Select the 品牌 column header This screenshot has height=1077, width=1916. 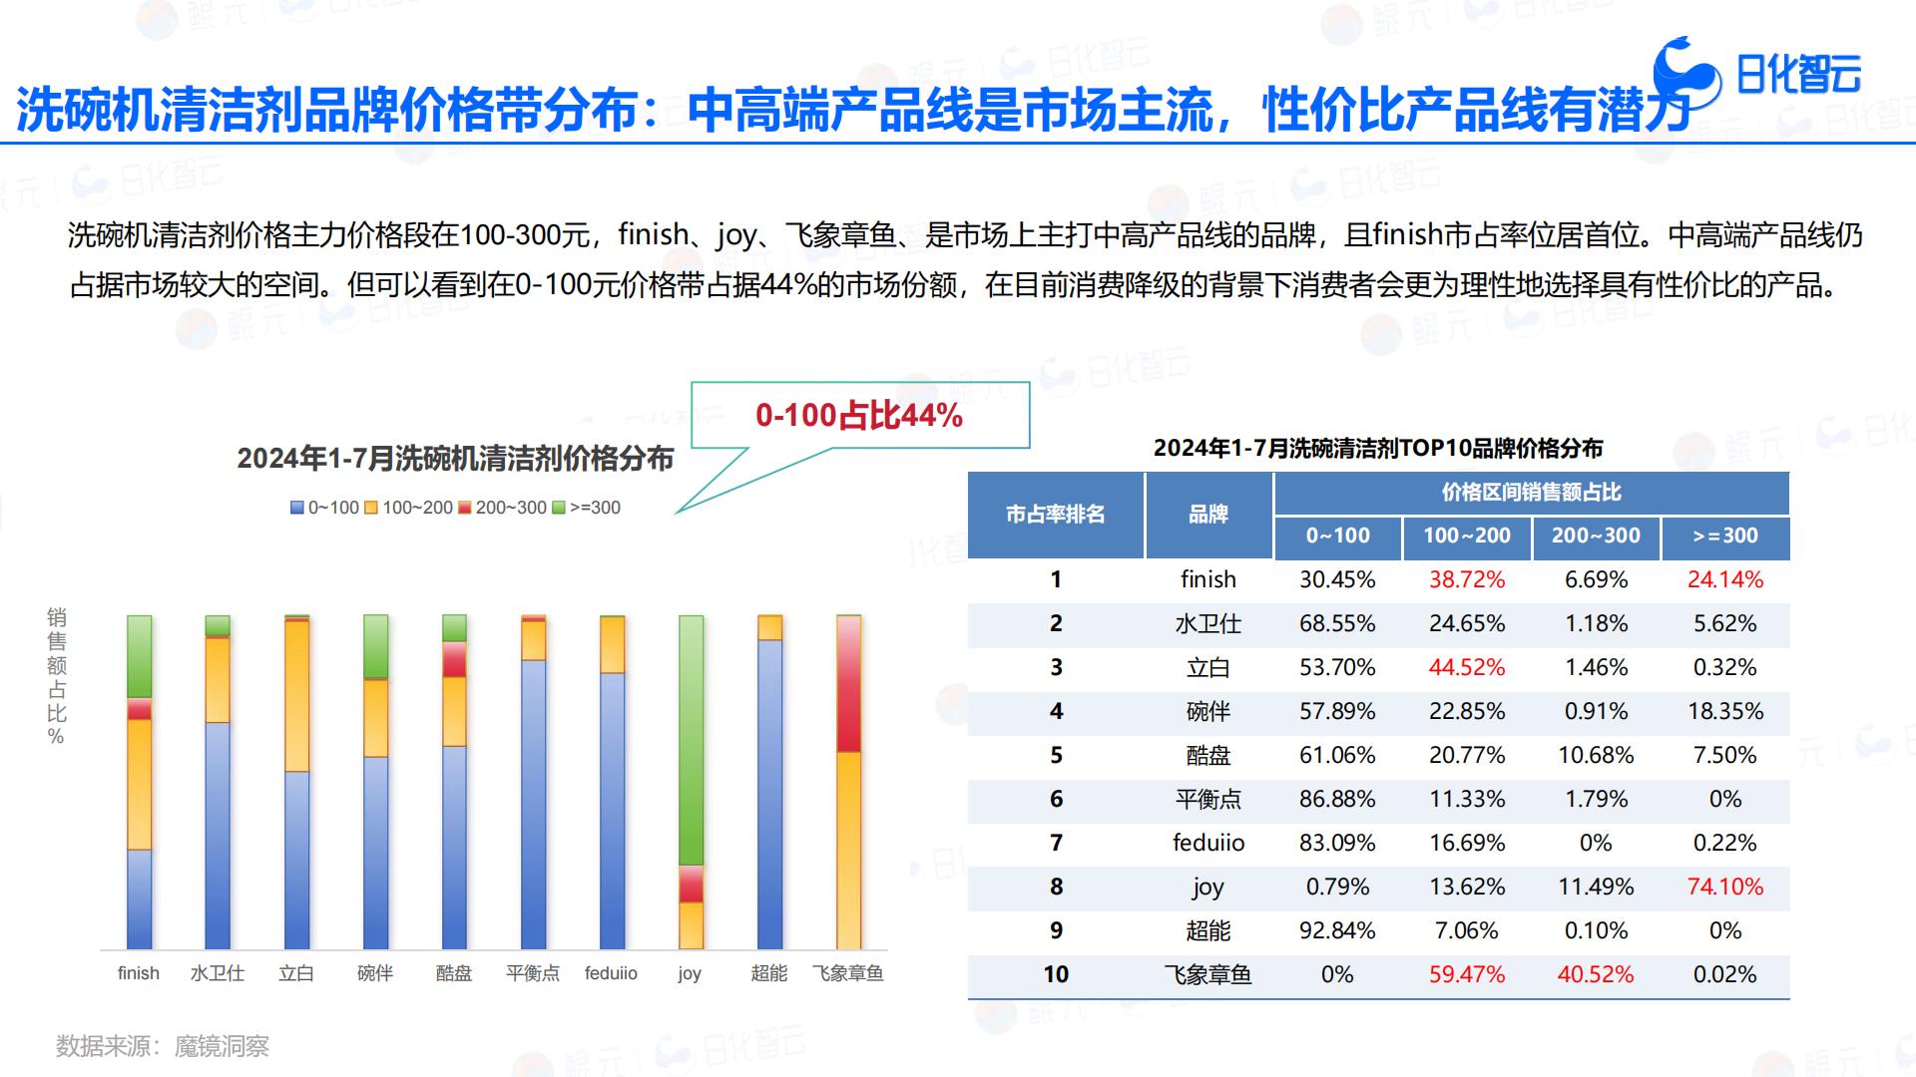coord(1208,515)
